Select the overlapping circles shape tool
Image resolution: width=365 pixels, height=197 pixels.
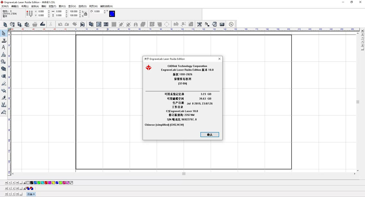point(4,69)
